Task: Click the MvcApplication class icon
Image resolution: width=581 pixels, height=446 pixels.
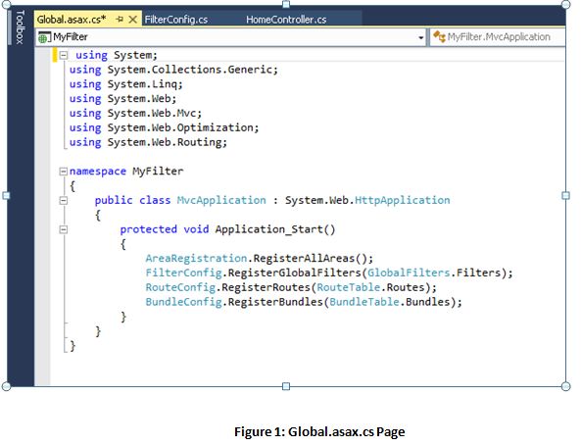Action: pyautogui.click(x=440, y=36)
